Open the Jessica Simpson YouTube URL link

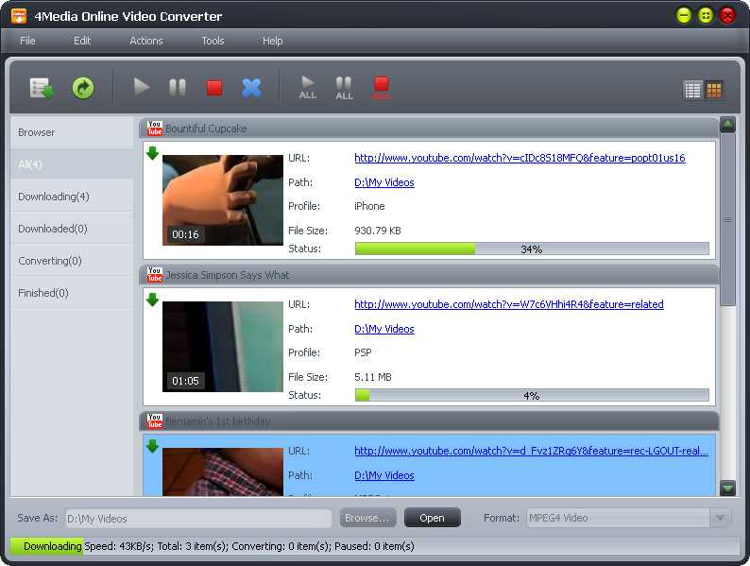(509, 304)
